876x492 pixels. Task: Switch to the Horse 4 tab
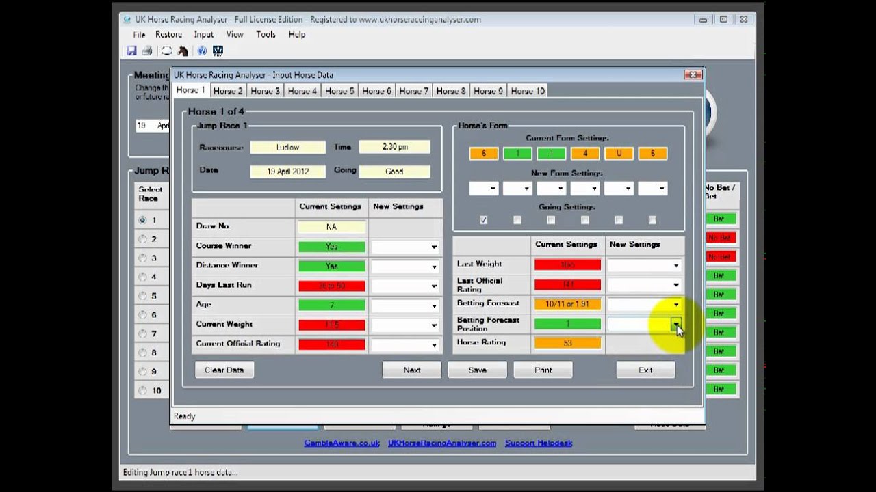point(302,91)
